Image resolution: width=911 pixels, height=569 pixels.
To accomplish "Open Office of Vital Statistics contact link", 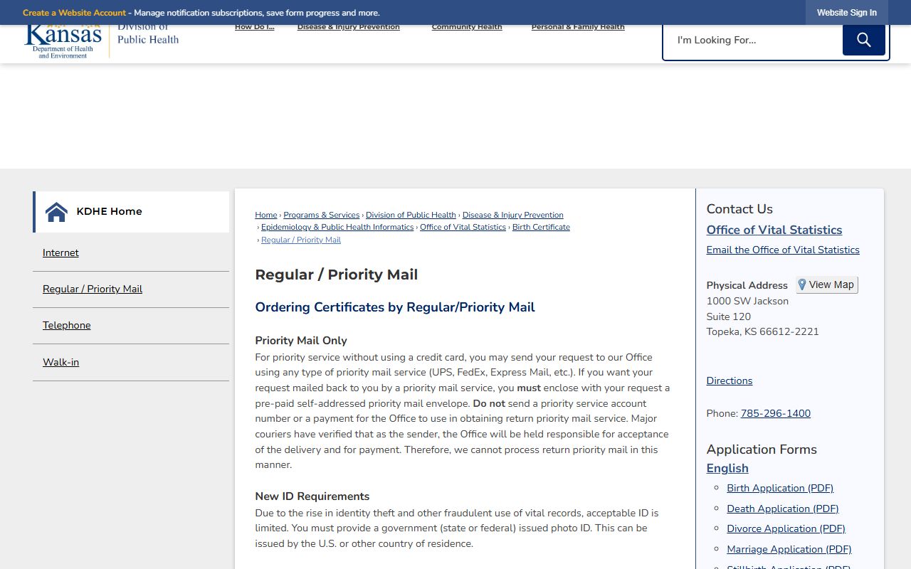I will tap(774, 230).
